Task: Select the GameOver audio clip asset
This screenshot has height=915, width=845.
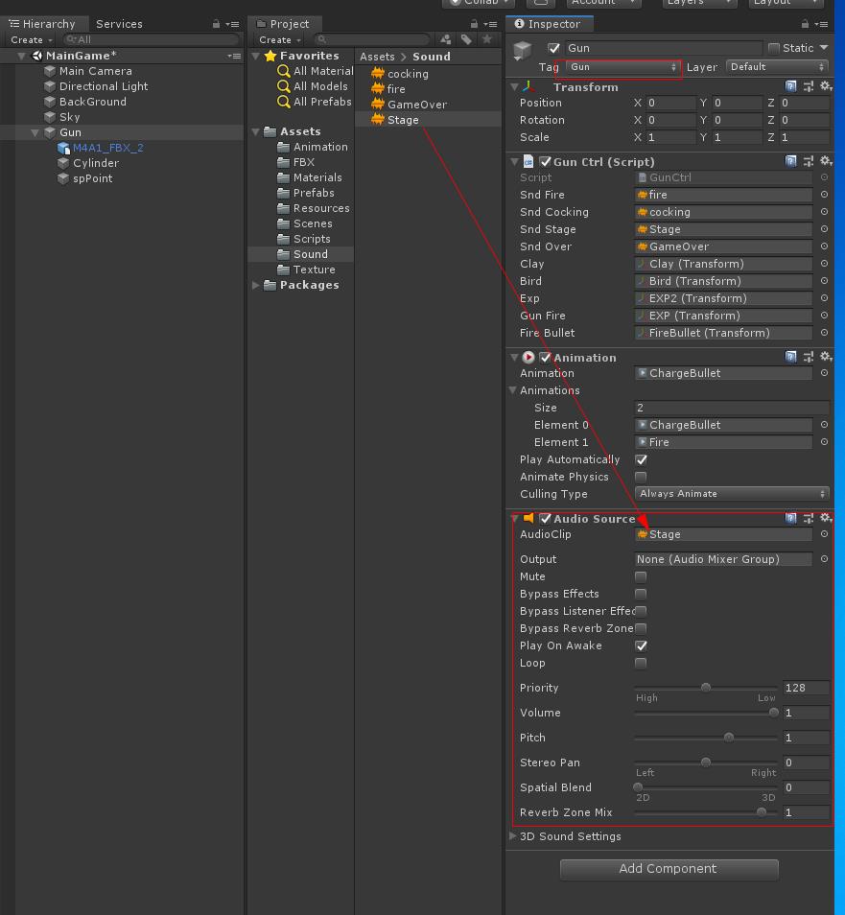Action: click(417, 105)
